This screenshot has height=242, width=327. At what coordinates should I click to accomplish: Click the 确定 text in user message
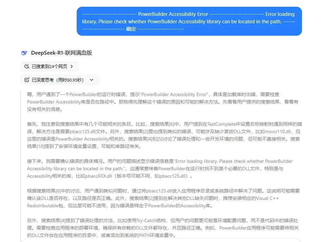tap(131, 29)
